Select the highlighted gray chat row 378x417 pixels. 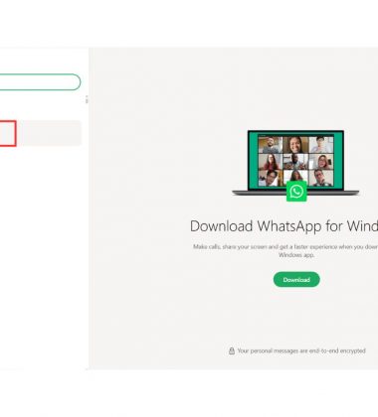click(41, 133)
